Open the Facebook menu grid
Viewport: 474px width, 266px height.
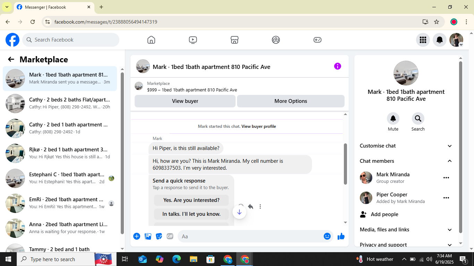[423, 40]
